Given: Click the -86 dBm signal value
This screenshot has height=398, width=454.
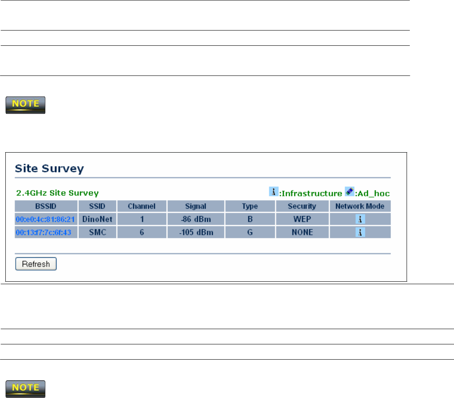Looking at the screenshot, I should pyautogui.click(x=196, y=219).
